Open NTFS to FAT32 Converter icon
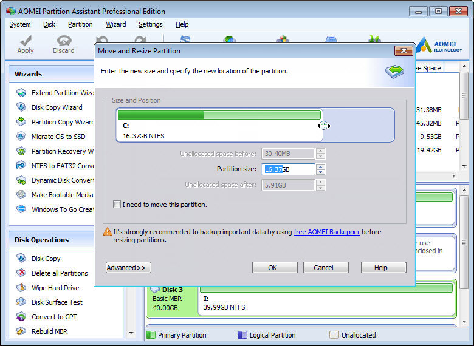Image resolution: width=474 pixels, height=346 pixels. coord(21,165)
